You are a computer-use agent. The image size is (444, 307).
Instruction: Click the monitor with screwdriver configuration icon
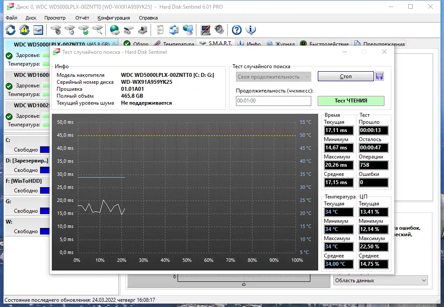[205, 30]
